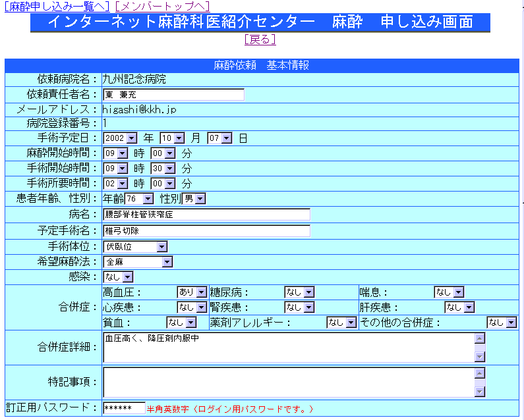Change the 手術開始時間 minutes dropdown
Image resolution: width=524 pixels, height=420 pixels.
click(163, 168)
